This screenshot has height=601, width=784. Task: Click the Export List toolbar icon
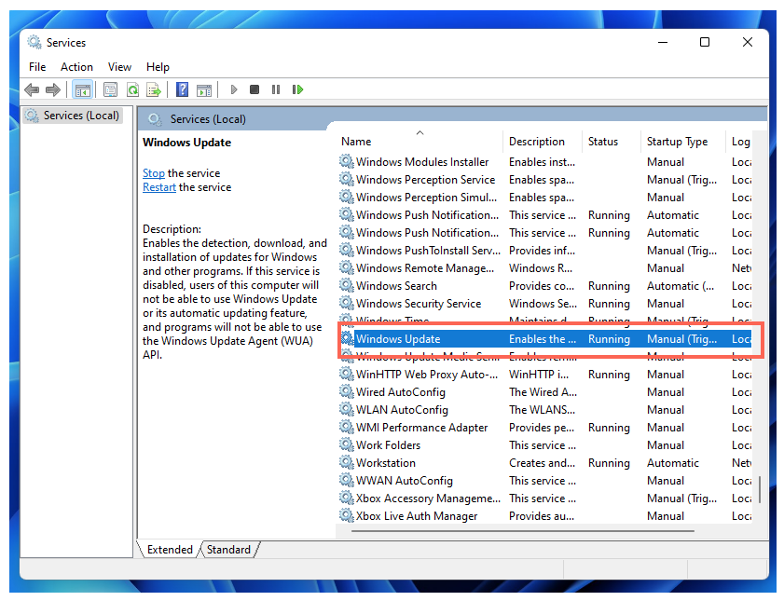(x=154, y=90)
